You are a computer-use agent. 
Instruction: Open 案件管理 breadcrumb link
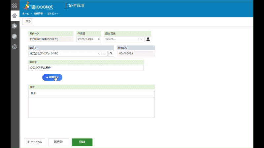(38, 13)
